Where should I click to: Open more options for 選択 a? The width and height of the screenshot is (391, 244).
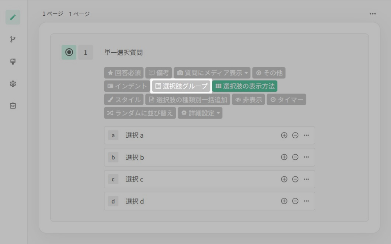(x=306, y=135)
